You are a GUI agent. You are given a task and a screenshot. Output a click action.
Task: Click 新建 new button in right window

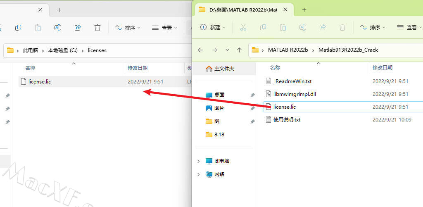pos(213,27)
